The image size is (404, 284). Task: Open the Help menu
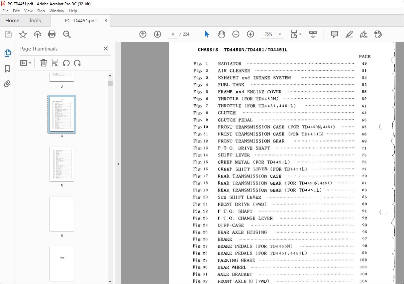click(x=73, y=11)
